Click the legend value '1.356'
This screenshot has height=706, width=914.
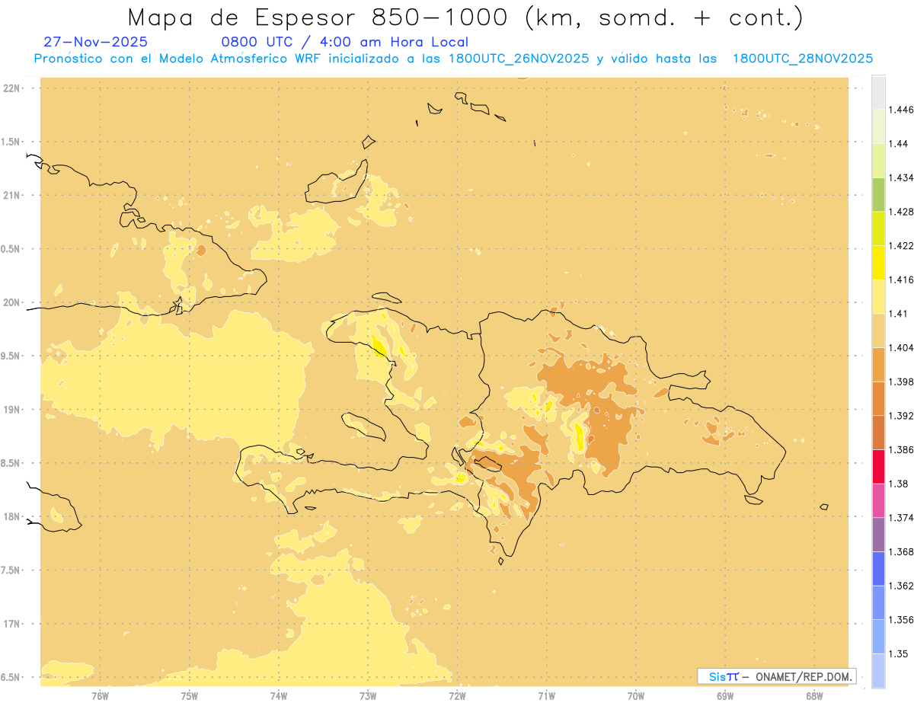(x=901, y=620)
